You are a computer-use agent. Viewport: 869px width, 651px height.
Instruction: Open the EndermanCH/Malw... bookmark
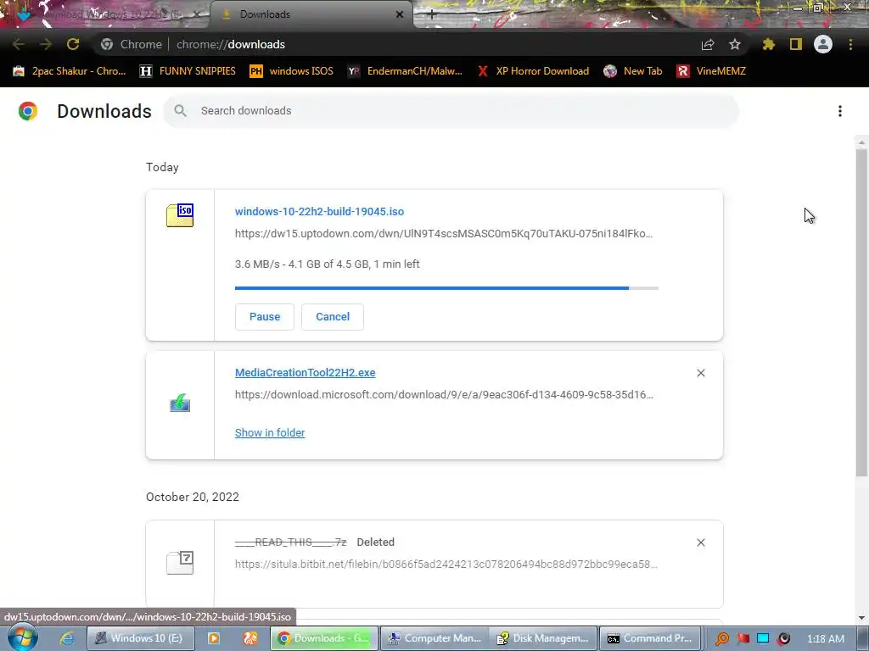coord(405,71)
